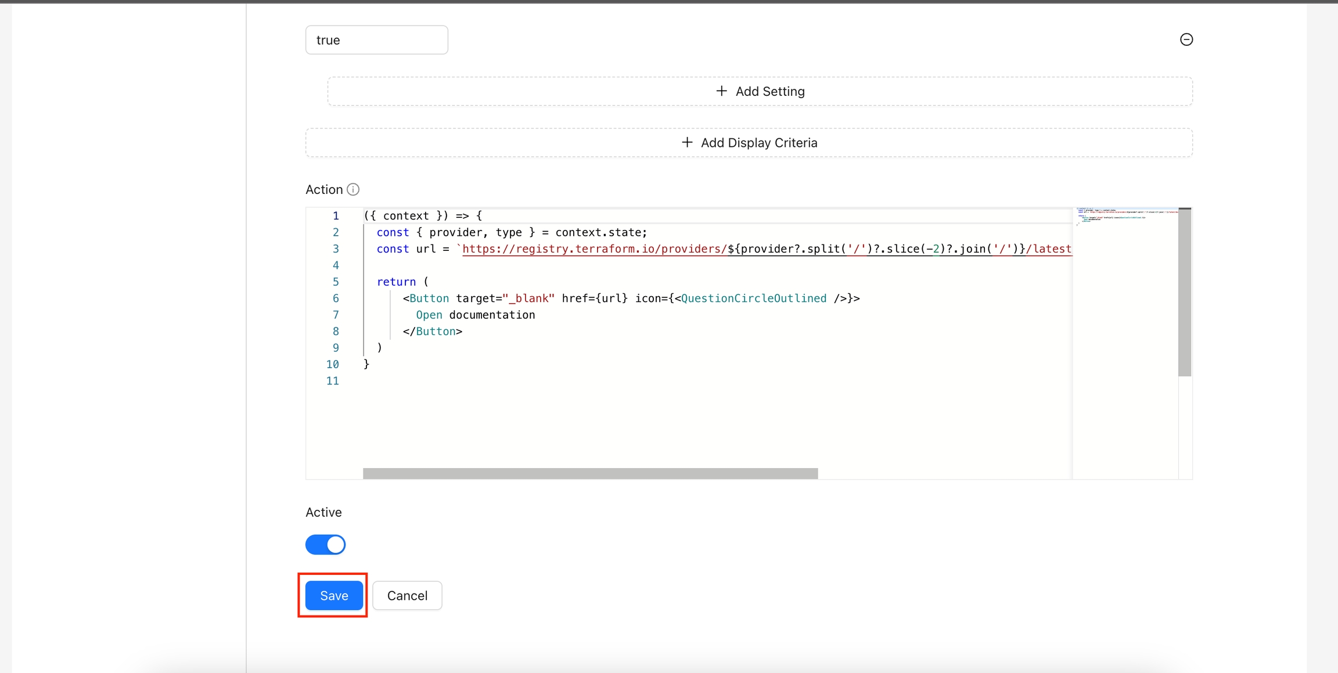
Task: Toggle the Active switch off
Action: 326,545
